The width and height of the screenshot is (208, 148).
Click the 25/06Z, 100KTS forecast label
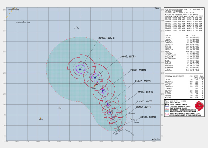(106, 38)
